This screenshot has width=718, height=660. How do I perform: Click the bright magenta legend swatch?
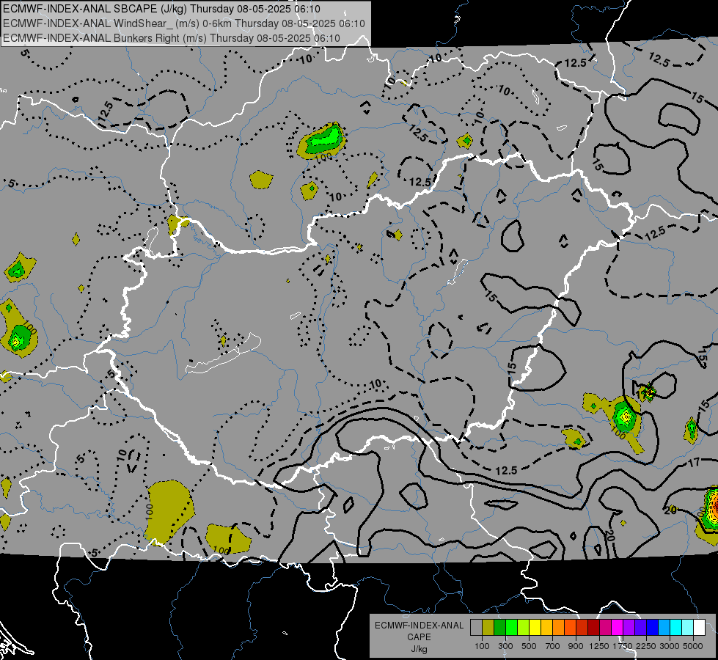(x=618, y=627)
